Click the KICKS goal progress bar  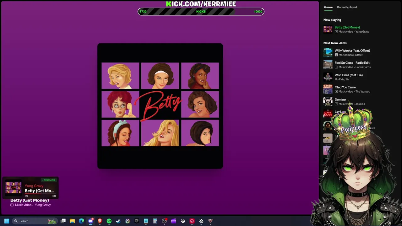pyautogui.click(x=201, y=12)
